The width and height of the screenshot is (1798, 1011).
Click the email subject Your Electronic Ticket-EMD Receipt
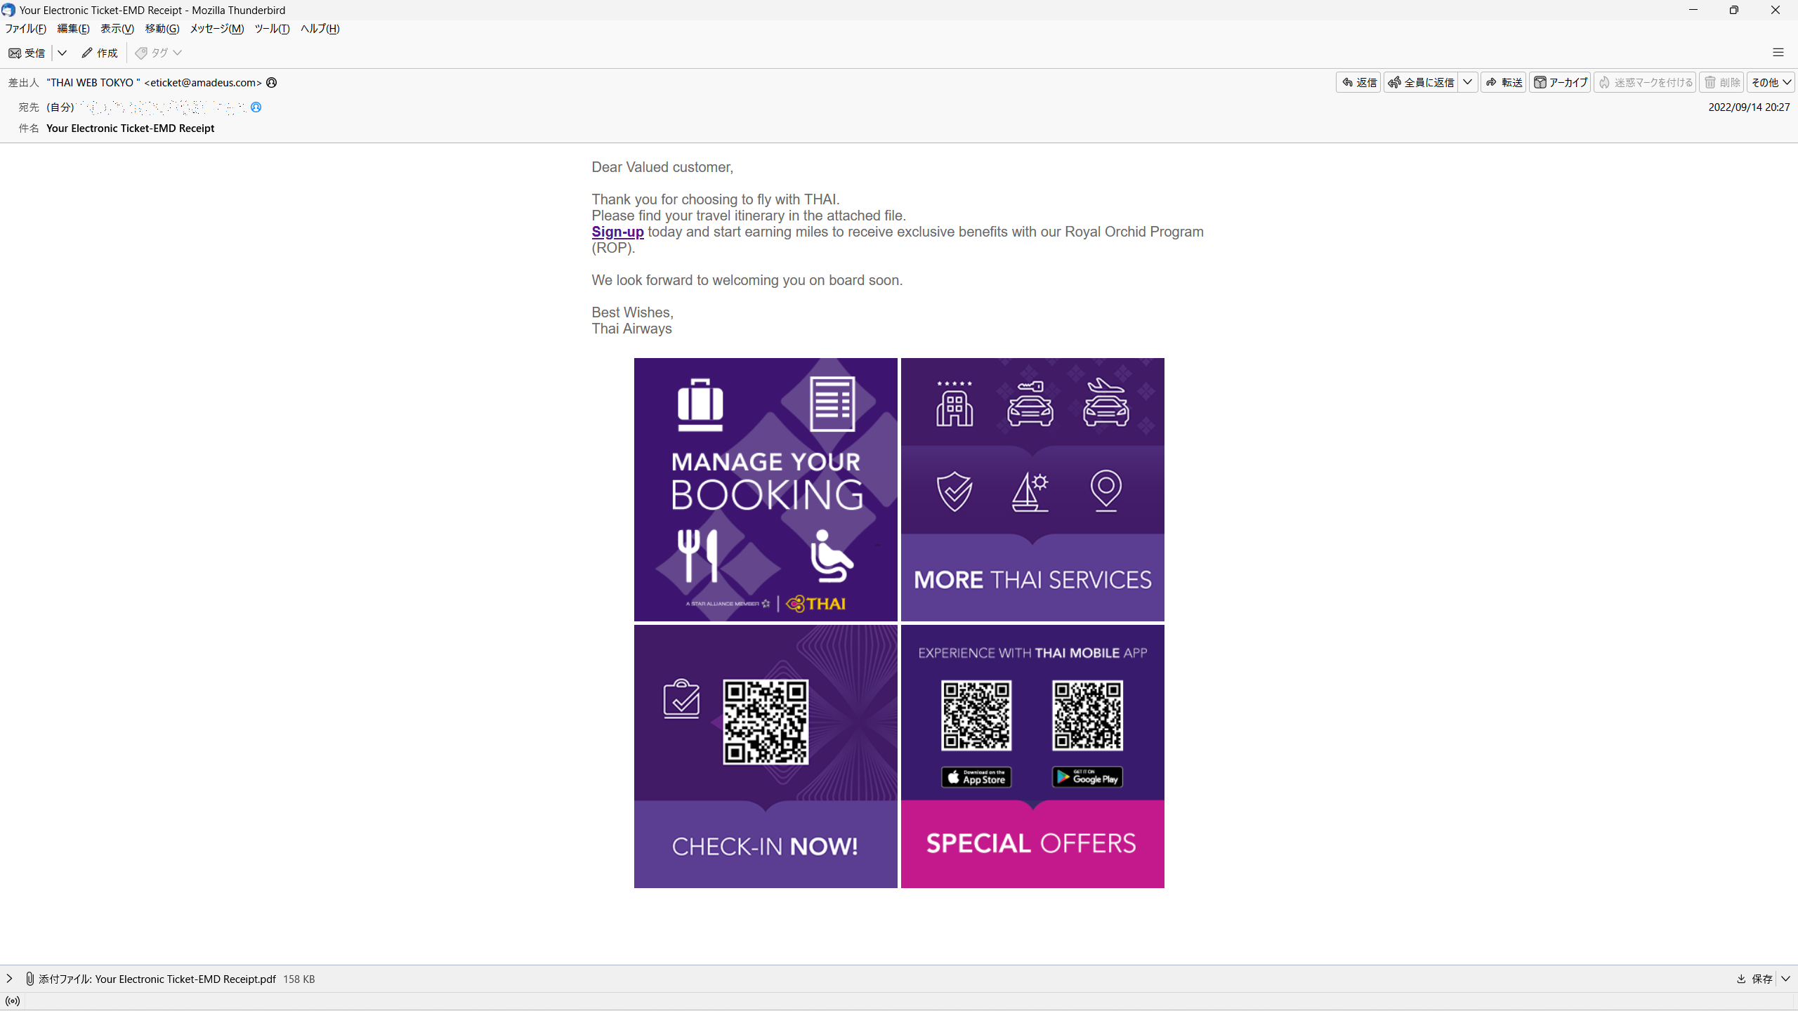click(x=130, y=128)
